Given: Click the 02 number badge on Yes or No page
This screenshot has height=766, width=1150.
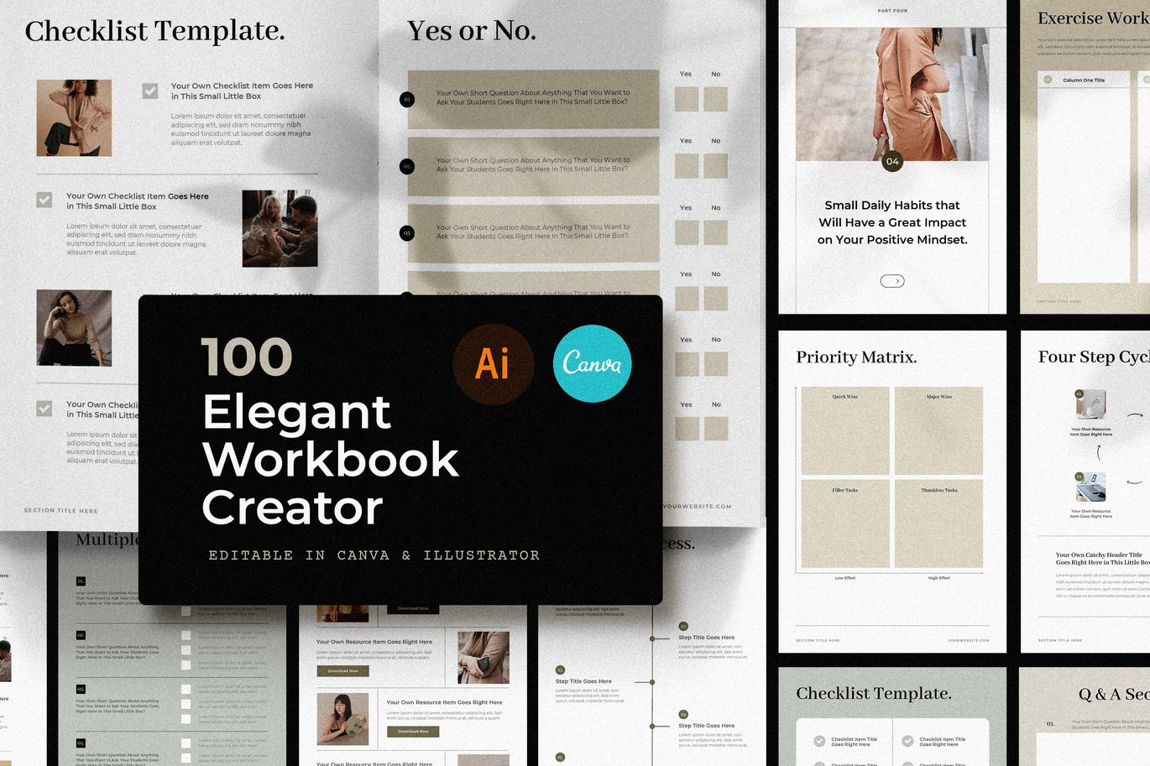Looking at the screenshot, I should [407, 166].
